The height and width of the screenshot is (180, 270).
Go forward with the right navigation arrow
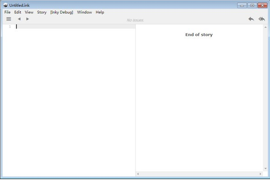click(x=27, y=19)
